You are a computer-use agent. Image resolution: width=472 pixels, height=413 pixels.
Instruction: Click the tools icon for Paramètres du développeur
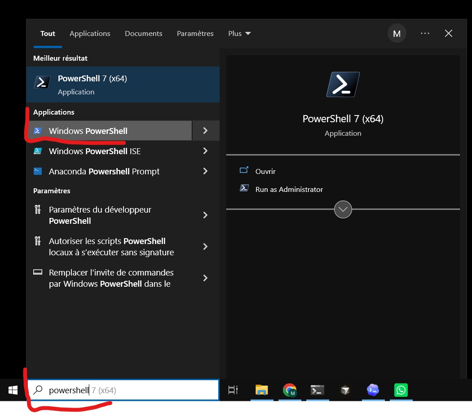pyautogui.click(x=38, y=209)
